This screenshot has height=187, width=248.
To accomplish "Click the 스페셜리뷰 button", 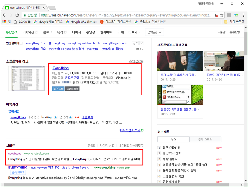I will point(72,89).
